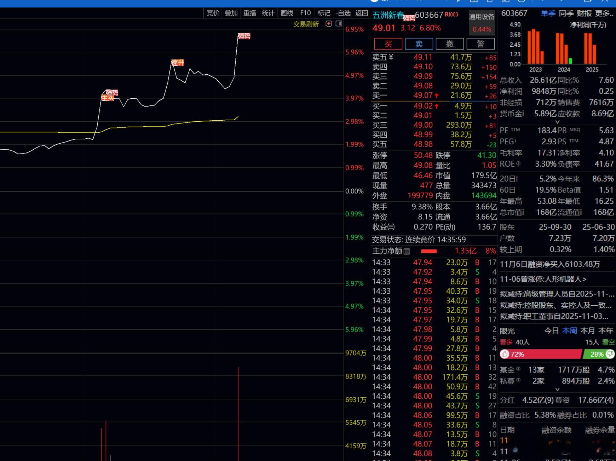Image resolution: width=616 pixels, height=461 pixels.
Task: Click the green bar in the 2024 profit chart
Action: click(x=570, y=61)
